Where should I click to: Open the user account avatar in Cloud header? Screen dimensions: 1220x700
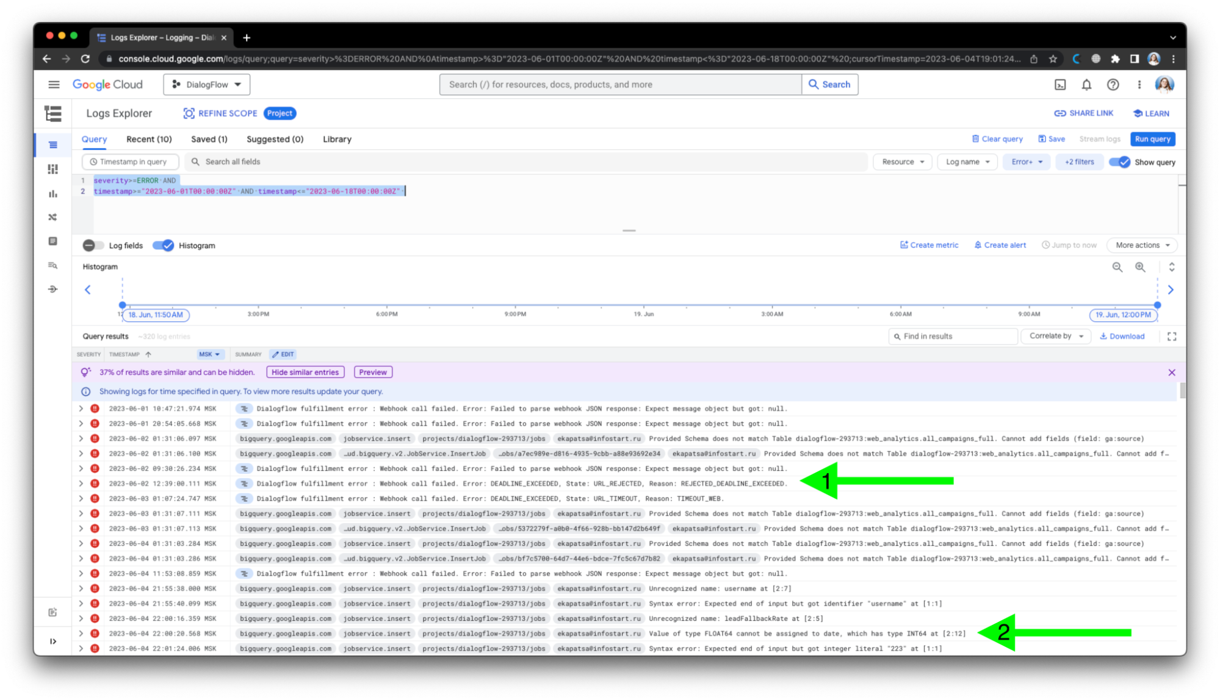point(1164,84)
